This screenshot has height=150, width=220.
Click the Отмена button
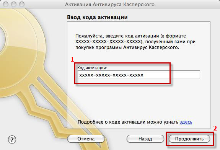[x=86, y=139]
